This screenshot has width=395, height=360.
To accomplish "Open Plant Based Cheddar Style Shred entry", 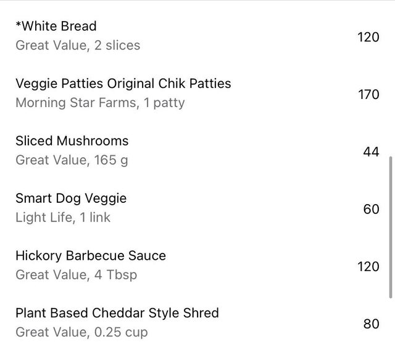I will tap(117, 313).
